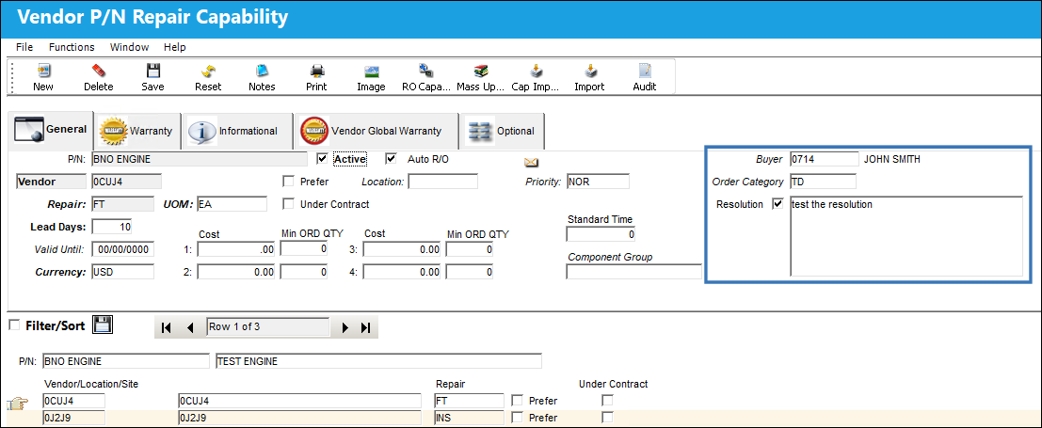
Task: Check Under Contract for the INS row
Action: coord(607,418)
